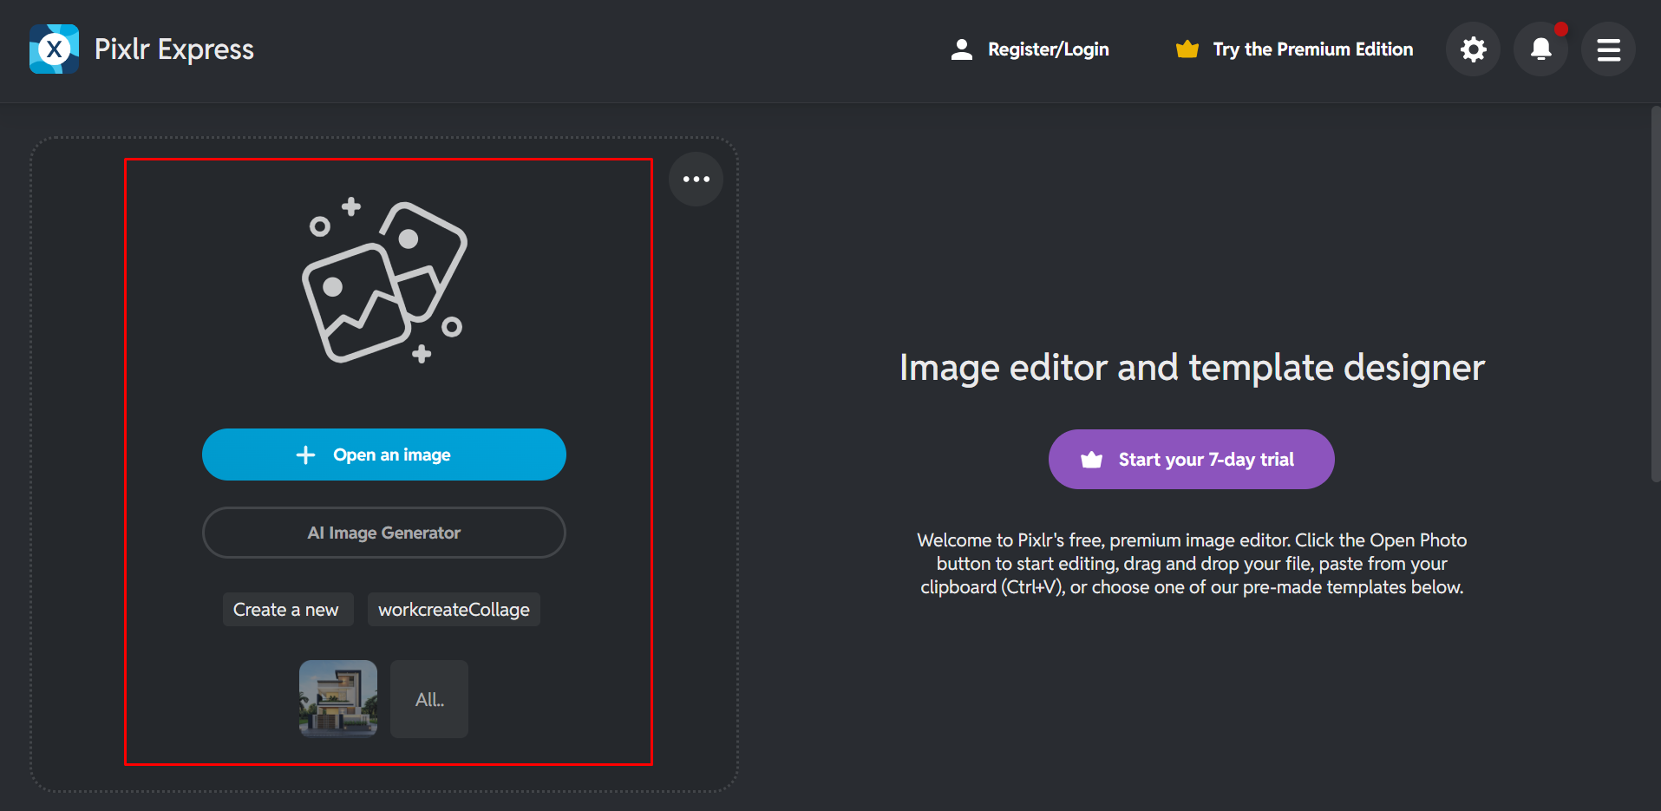
Task: Launch the AI Image Generator
Action: point(384,533)
